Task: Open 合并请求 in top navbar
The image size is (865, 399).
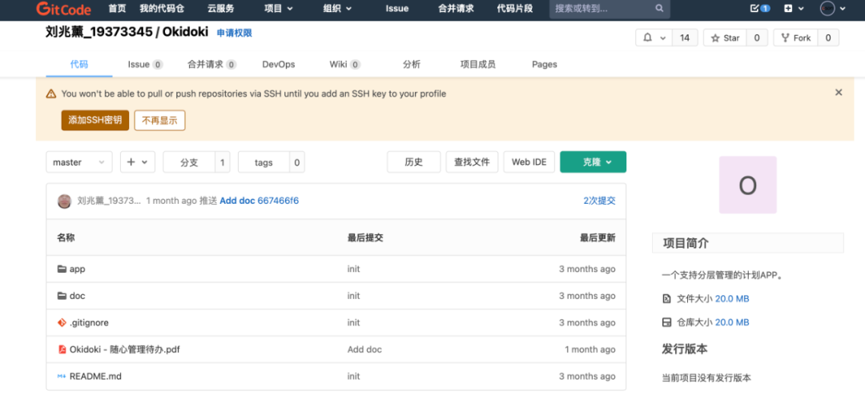Action: pyautogui.click(x=456, y=8)
